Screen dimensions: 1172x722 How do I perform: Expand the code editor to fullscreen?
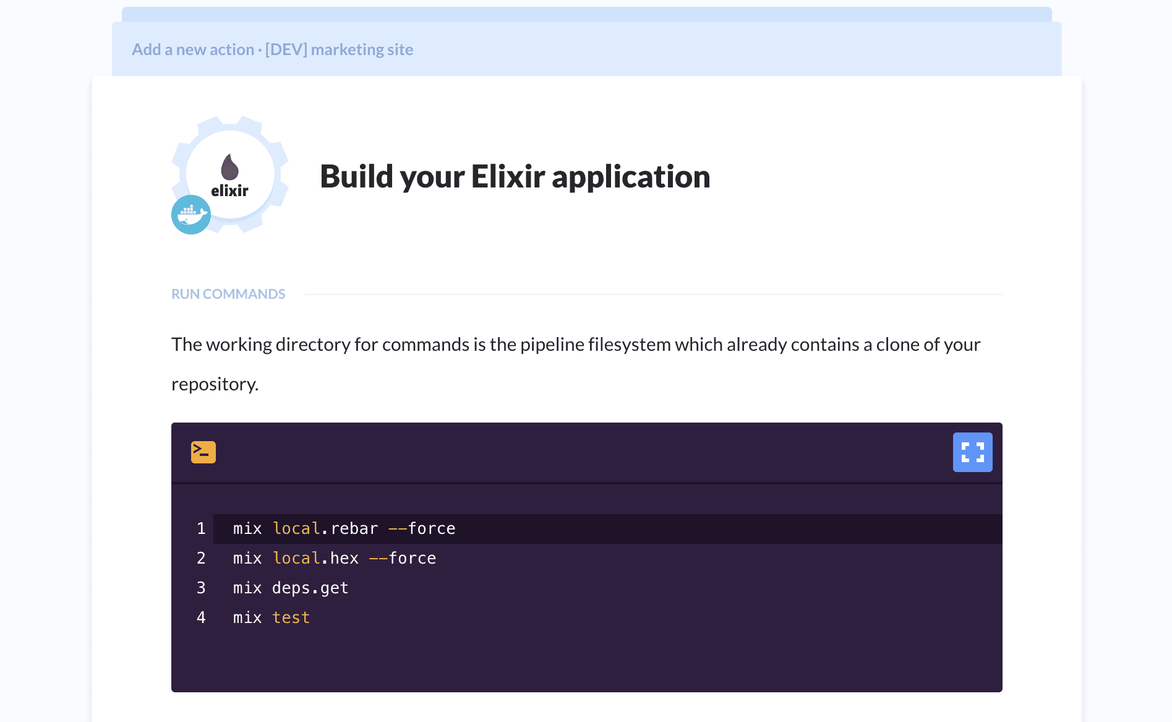point(972,452)
